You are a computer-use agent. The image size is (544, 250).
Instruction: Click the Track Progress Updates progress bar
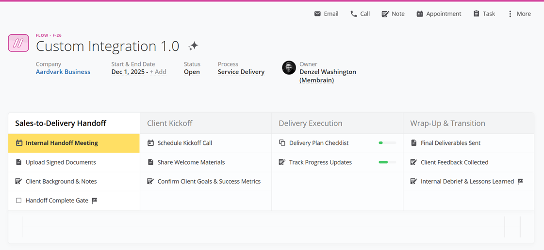(x=387, y=162)
